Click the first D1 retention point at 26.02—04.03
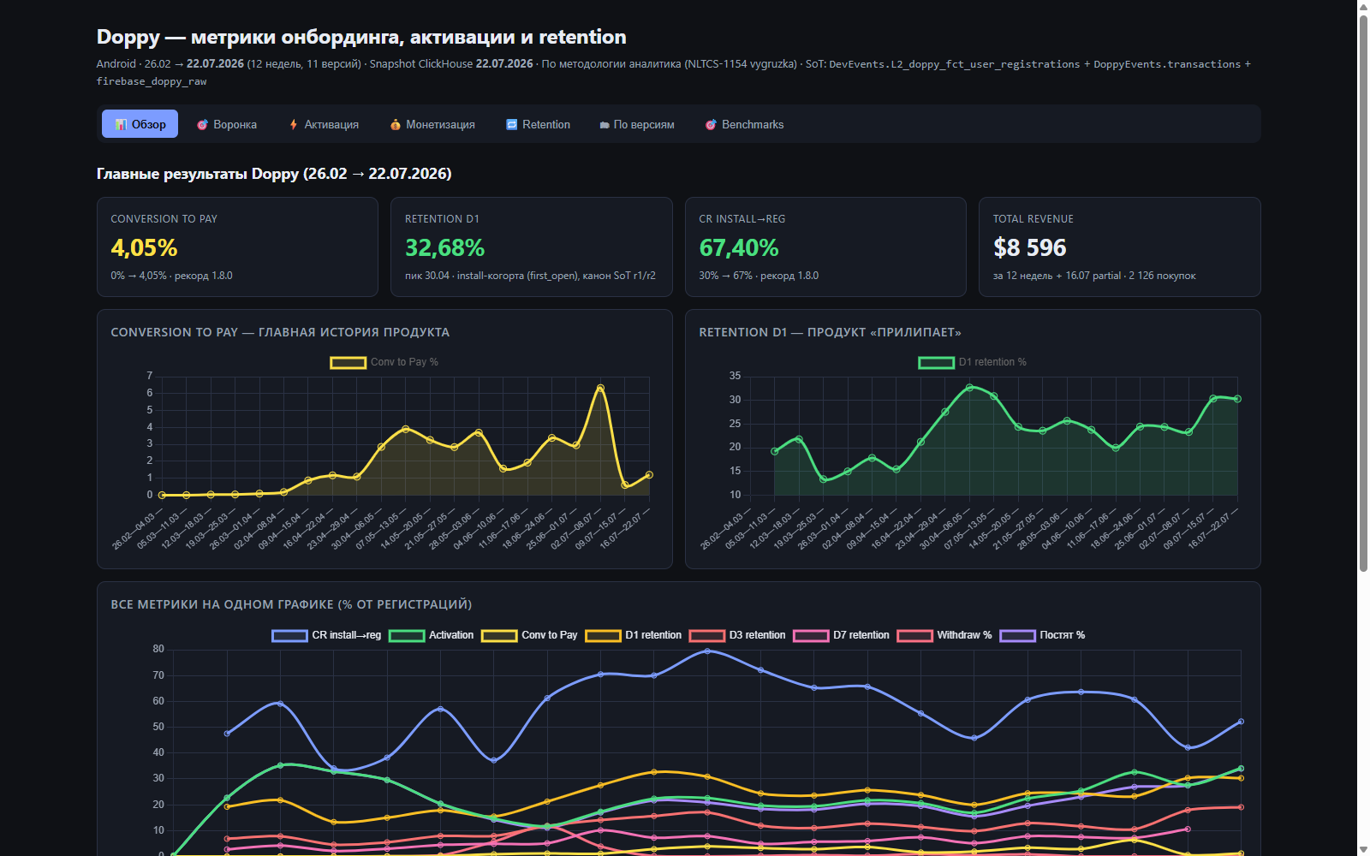The width and height of the screenshot is (1370, 856). tap(775, 451)
